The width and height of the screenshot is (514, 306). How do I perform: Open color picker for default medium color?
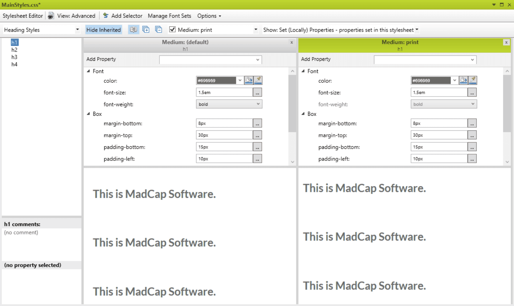pyautogui.click(x=249, y=80)
